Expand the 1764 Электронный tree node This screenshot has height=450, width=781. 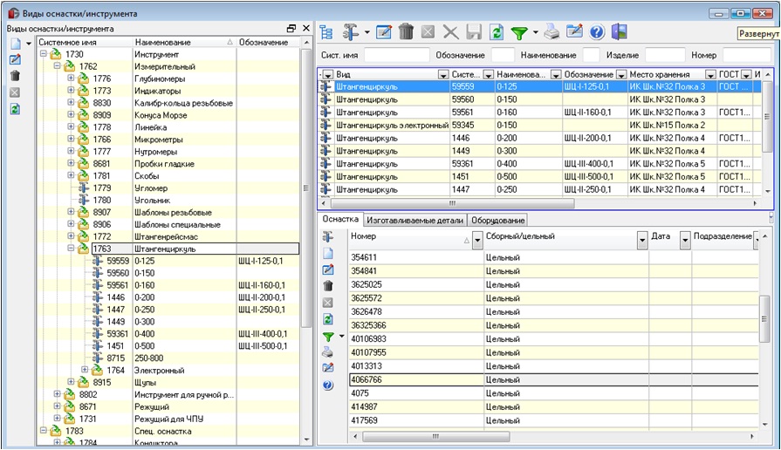coord(85,370)
